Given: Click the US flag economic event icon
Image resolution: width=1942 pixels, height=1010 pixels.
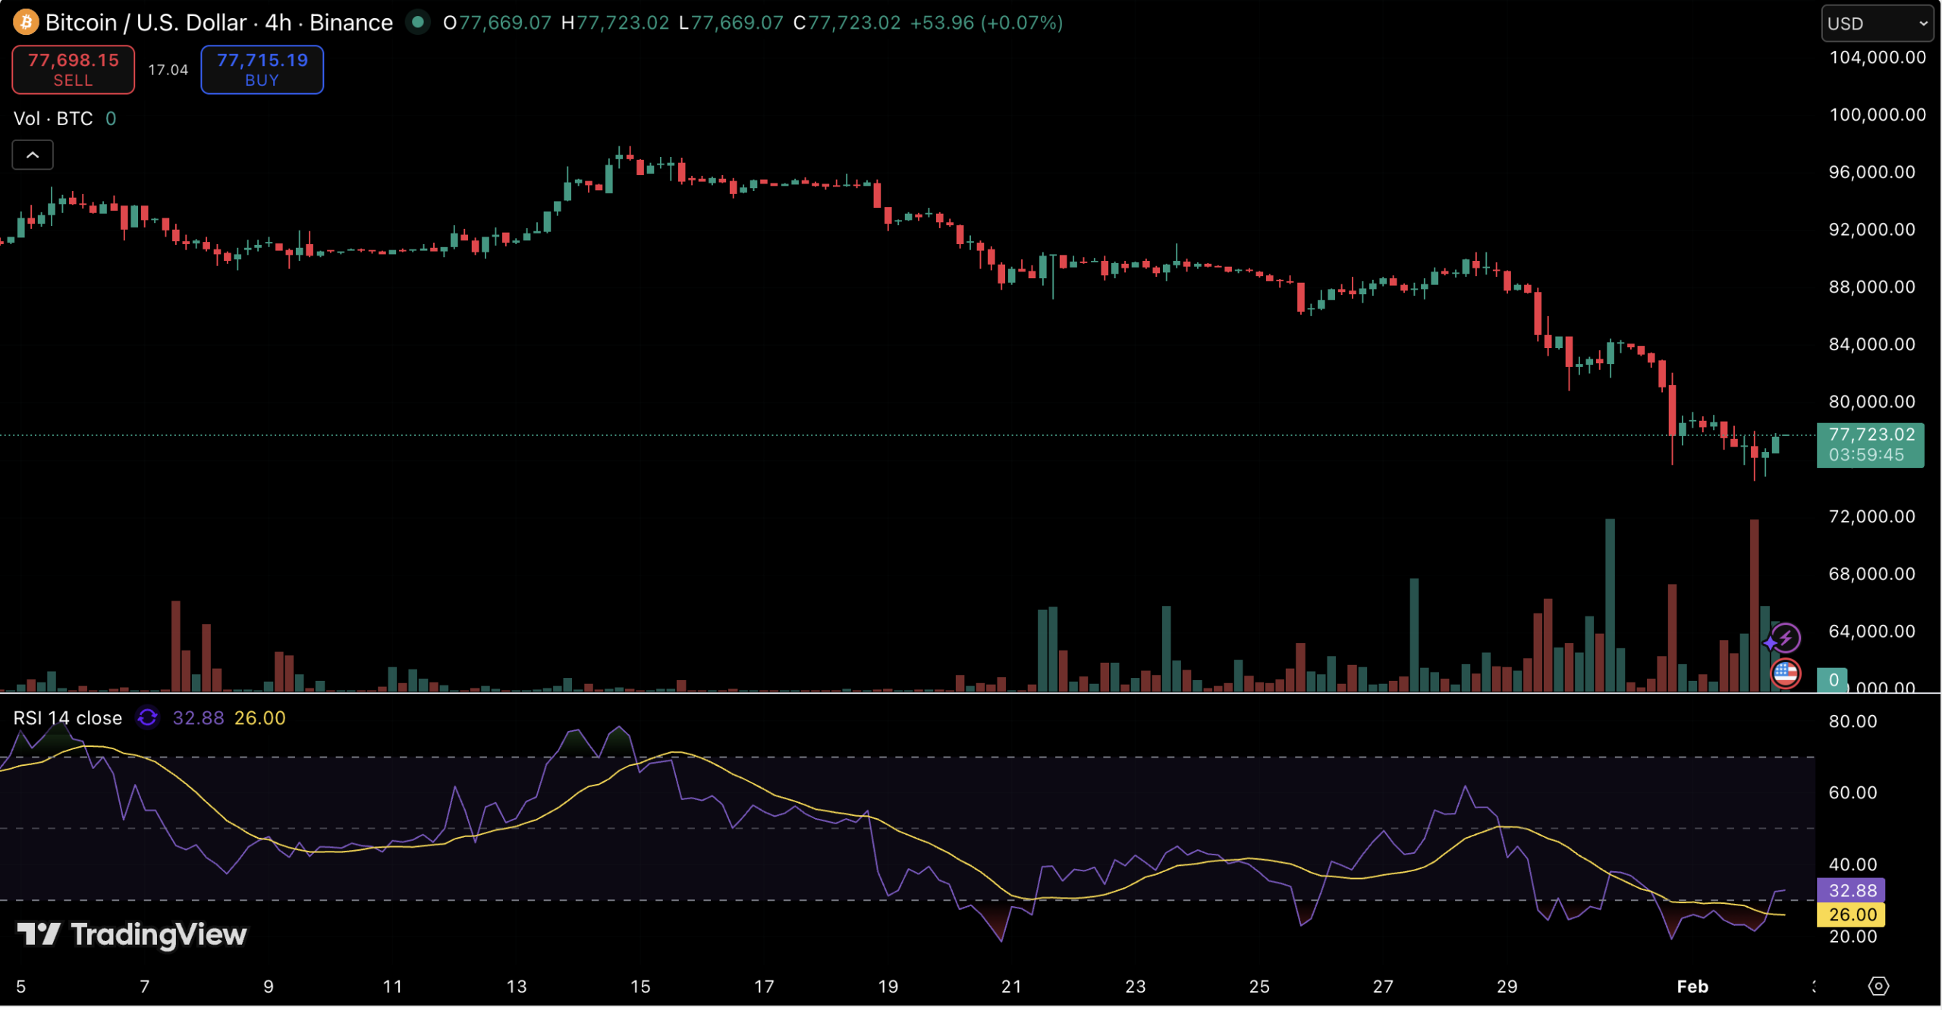Looking at the screenshot, I should click(x=1785, y=673).
